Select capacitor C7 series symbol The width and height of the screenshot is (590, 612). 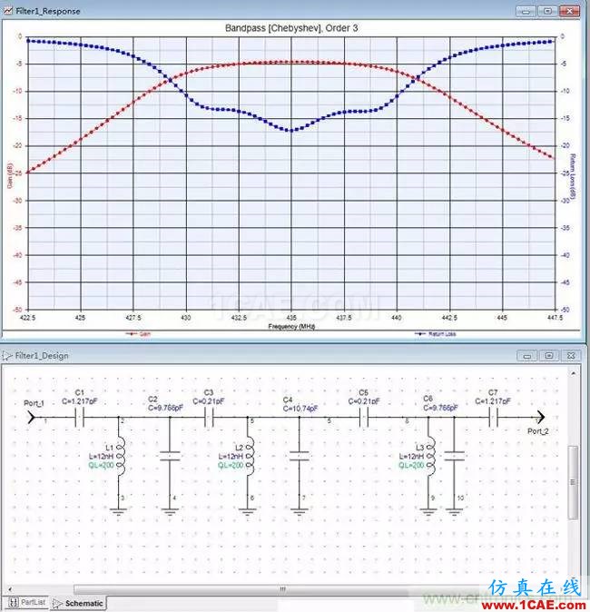click(x=493, y=418)
